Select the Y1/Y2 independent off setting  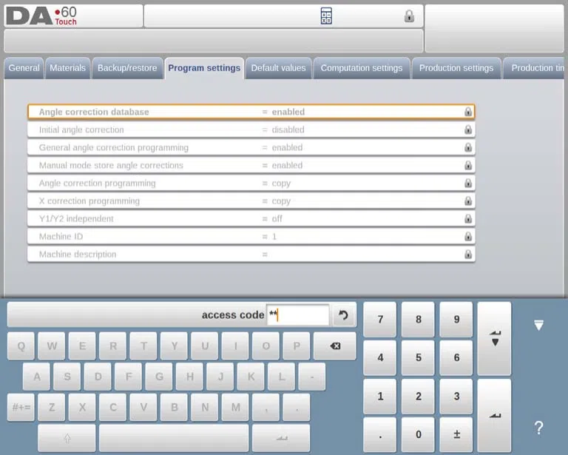pyautogui.click(x=251, y=218)
